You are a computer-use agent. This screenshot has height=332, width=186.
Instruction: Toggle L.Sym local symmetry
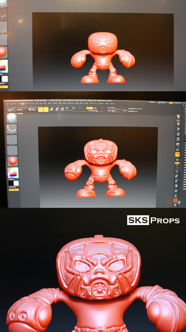pyautogui.click(x=177, y=160)
